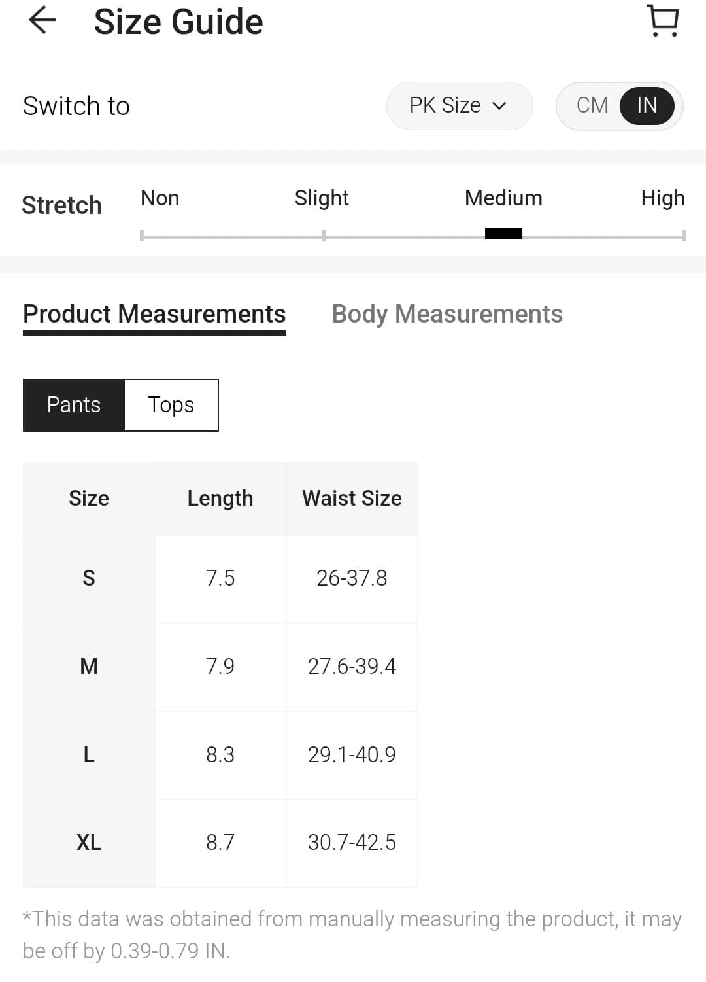
Task: Tap the back arrow icon
Action: pos(42,20)
